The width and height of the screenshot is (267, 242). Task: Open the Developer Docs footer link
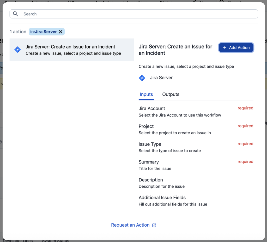[18, 240]
